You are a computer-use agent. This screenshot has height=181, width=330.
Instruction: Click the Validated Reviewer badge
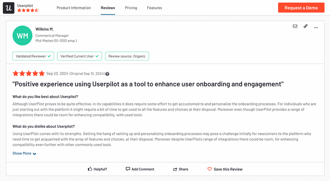[33, 56]
